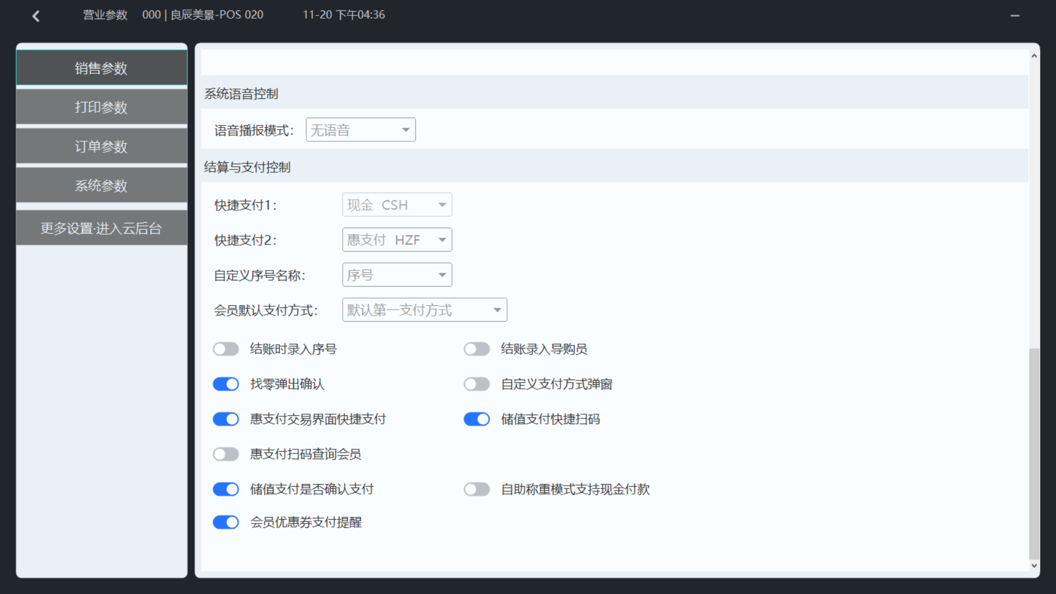Expand 会员默认支付方式 dropdown

pos(424,310)
